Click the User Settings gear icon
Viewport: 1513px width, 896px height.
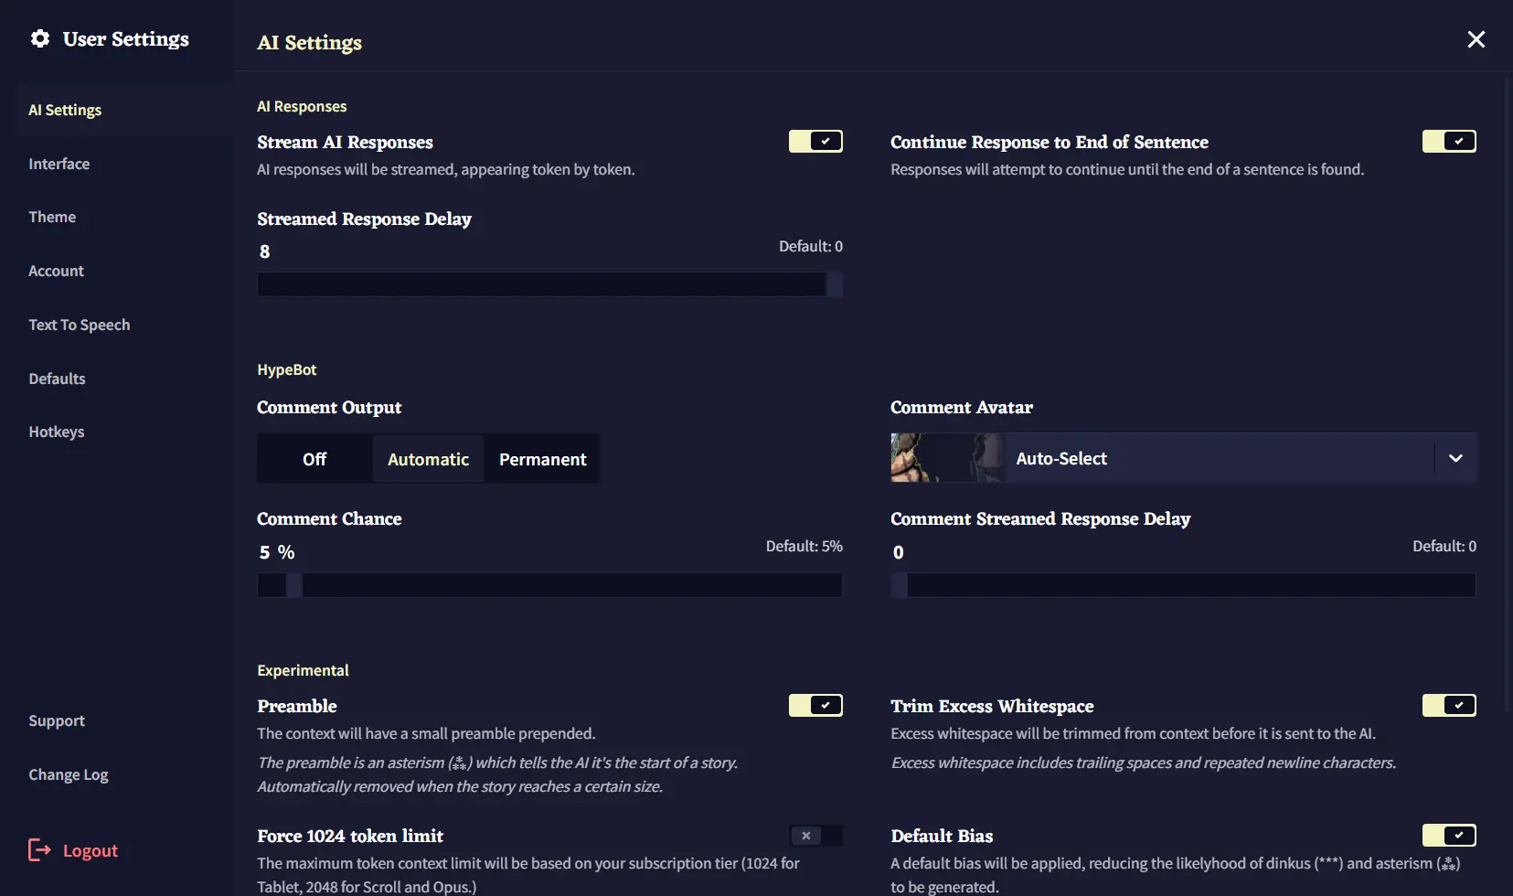click(x=40, y=38)
